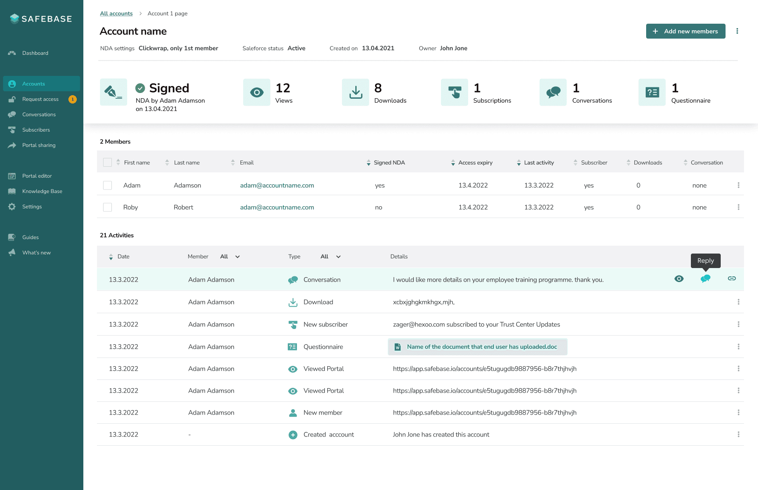Click Roby's email adam@accountname.com
Image resolution: width=758 pixels, height=490 pixels.
point(277,207)
